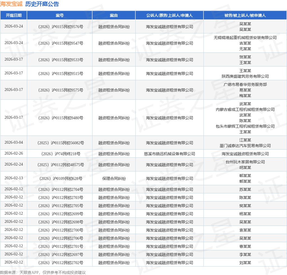Click defendant 陕西庚盛建筑劳务有限公司
Screen dimensions: 287x275
245,76
